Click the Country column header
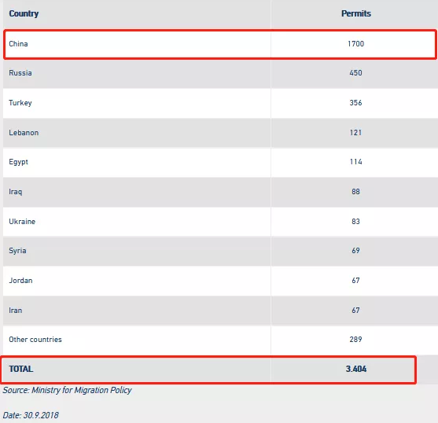This screenshot has width=438, height=423. click(x=24, y=13)
